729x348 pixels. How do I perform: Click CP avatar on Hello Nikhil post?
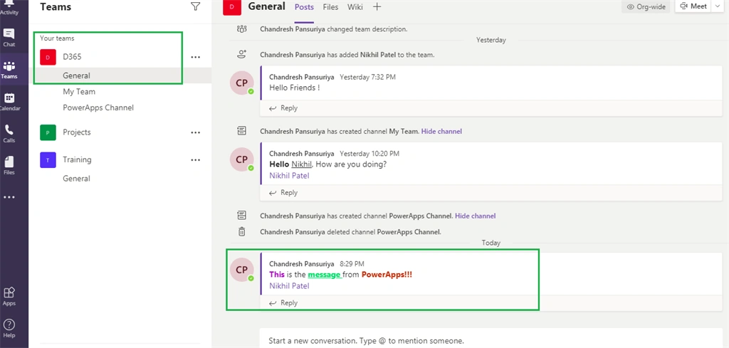point(242,160)
